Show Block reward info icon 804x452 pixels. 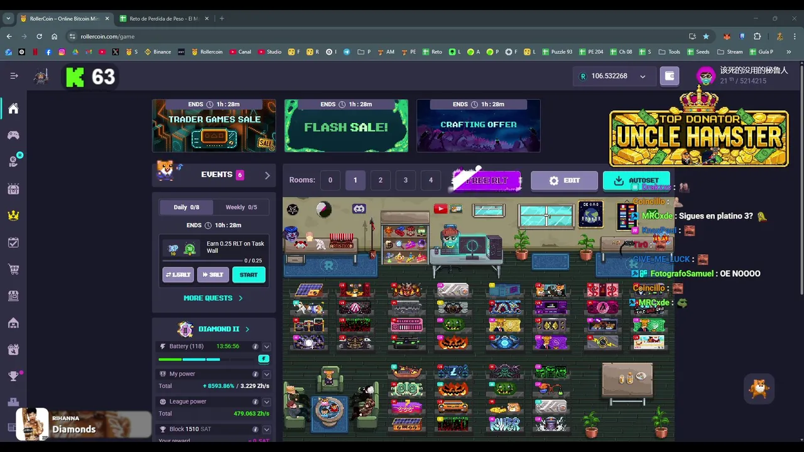255,429
